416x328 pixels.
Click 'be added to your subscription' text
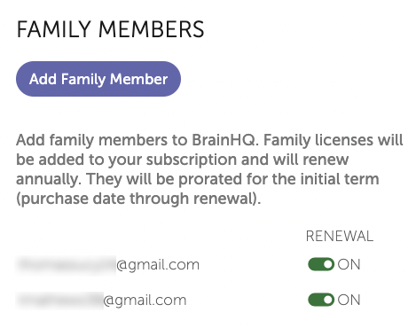click(x=127, y=160)
